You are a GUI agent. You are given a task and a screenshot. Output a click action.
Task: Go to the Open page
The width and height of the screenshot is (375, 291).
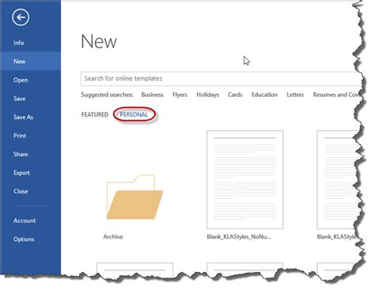[x=21, y=80]
